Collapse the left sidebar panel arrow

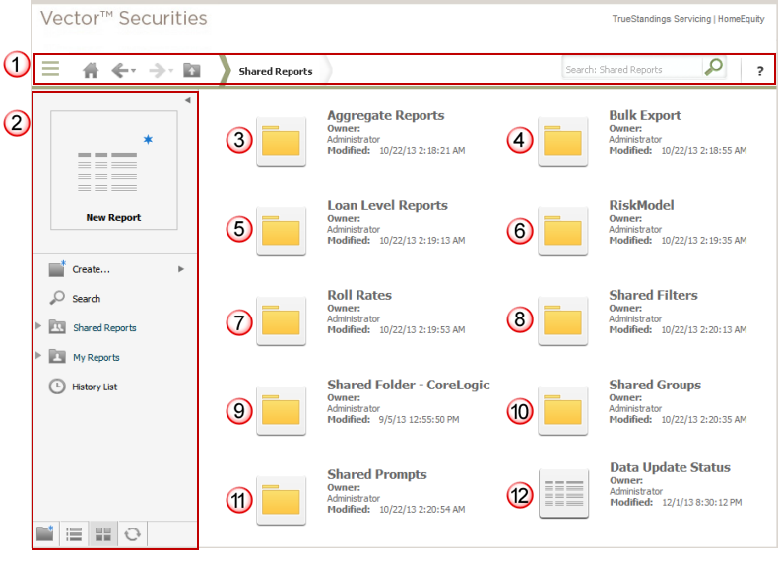(188, 100)
